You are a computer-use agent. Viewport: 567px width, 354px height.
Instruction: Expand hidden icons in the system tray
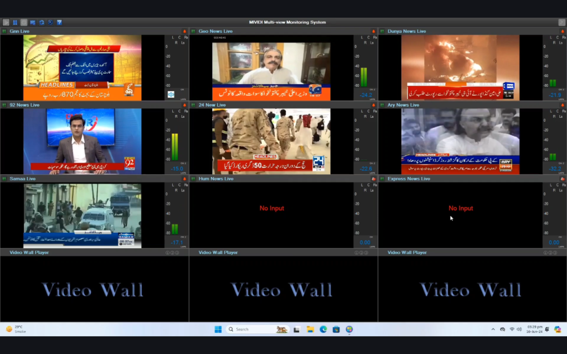[493, 329]
